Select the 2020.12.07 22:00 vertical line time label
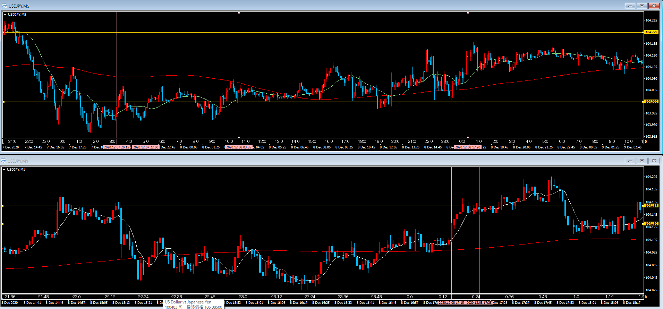 coord(146,147)
